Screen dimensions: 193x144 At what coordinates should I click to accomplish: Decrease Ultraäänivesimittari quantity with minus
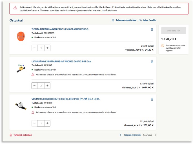tap(34, 85)
